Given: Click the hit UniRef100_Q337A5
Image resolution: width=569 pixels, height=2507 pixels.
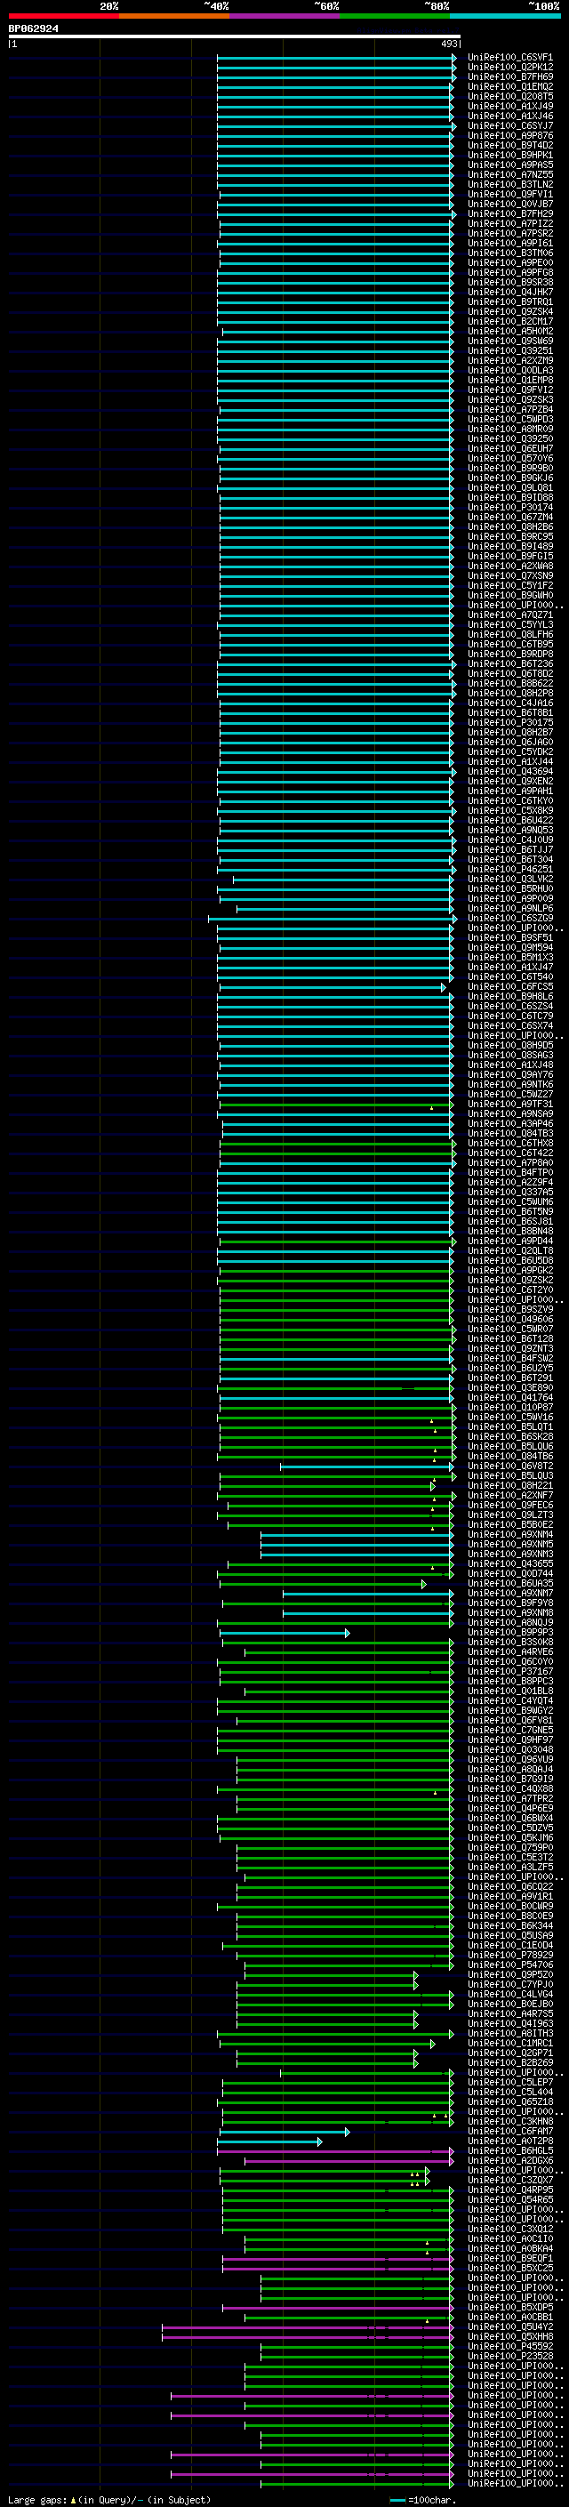Looking at the screenshot, I should (510, 1193).
